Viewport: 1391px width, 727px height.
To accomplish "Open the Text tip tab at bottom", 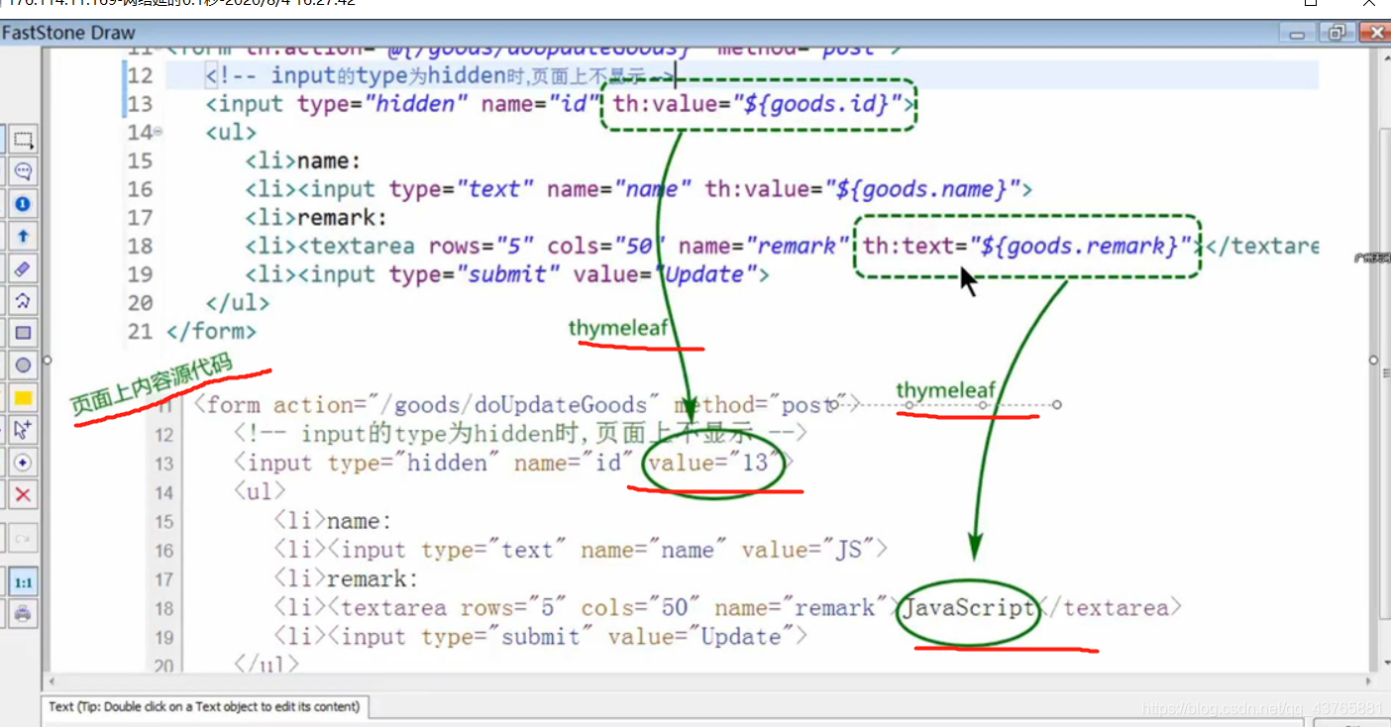I will 205,707.
